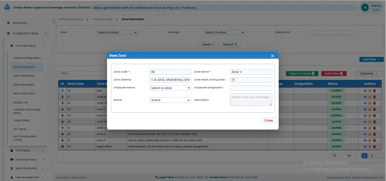Image resolution: width=386 pixels, height=181 pixels.
Task: Open Lookup Configuration in the sidebar
Action: click(27, 58)
